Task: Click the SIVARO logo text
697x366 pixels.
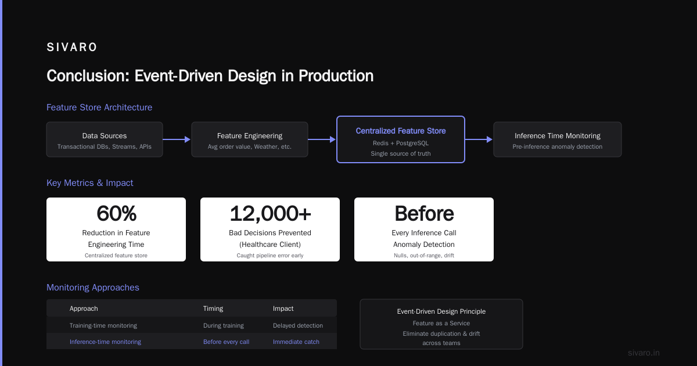Action: point(72,48)
